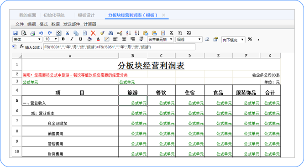Click the comma thousands separator button
This screenshot has height=167, width=304.
[x=258, y=40]
